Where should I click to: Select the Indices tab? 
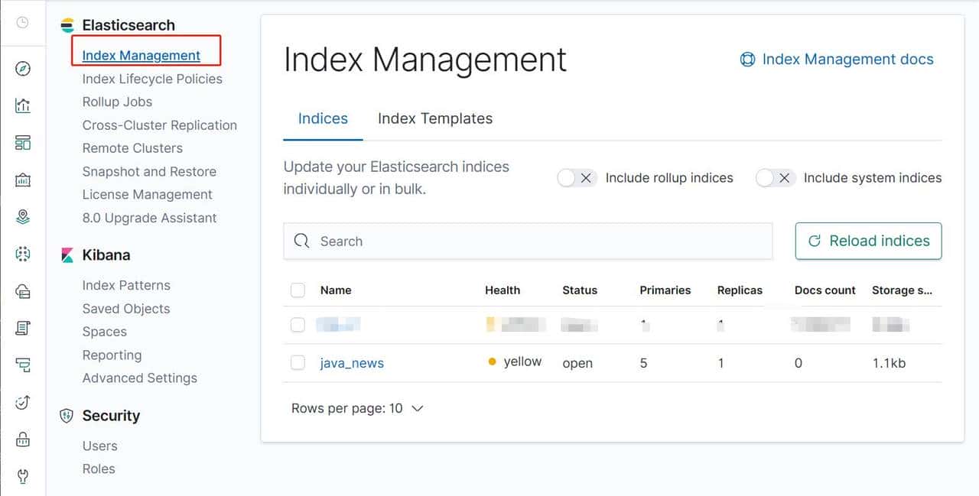click(x=323, y=118)
